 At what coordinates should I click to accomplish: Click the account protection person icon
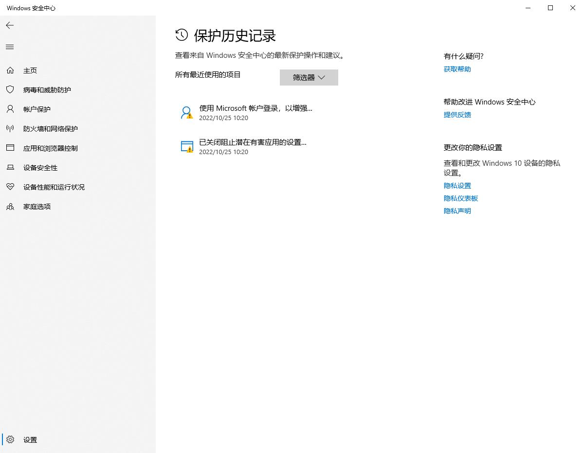[x=10, y=109]
